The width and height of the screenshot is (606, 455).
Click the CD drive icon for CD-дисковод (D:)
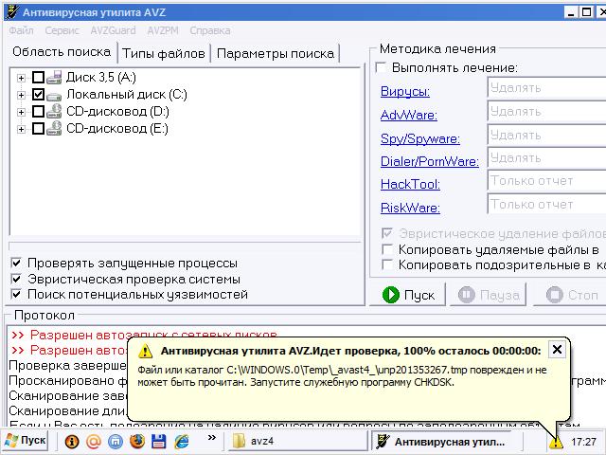54,112
